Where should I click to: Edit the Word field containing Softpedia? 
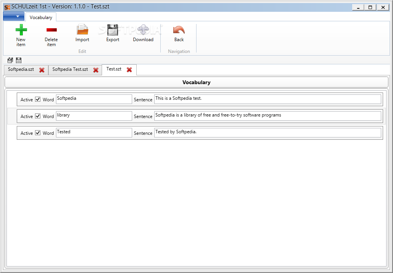click(x=94, y=99)
